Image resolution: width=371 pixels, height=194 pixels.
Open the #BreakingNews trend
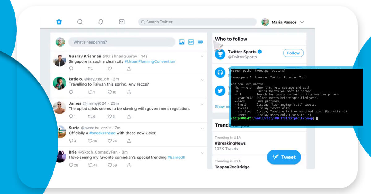[230, 143]
